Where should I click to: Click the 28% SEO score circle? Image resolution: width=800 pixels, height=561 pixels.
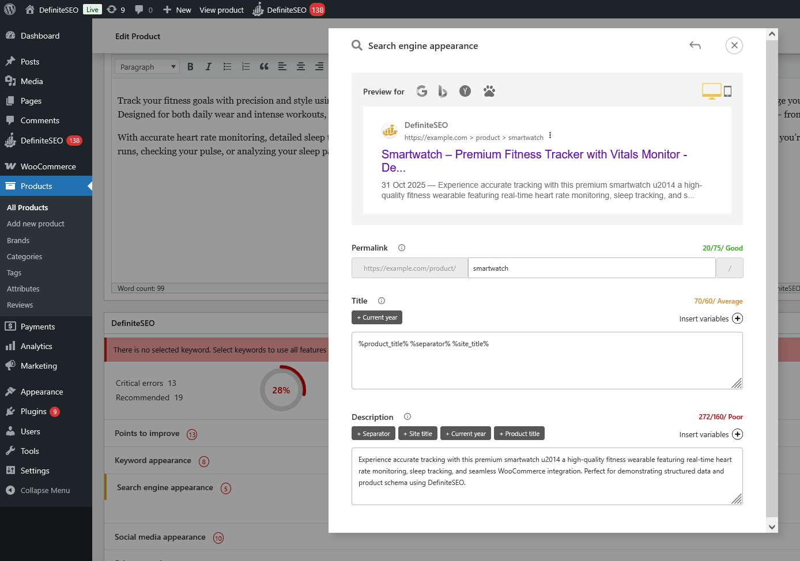[x=282, y=389]
